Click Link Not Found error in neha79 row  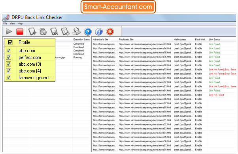[x=222, y=69]
